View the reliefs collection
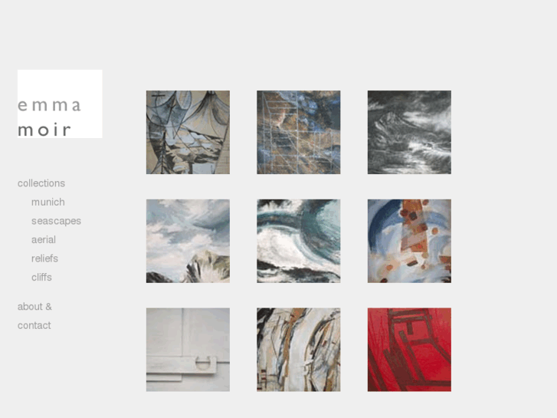The width and height of the screenshot is (557, 418). (x=44, y=258)
